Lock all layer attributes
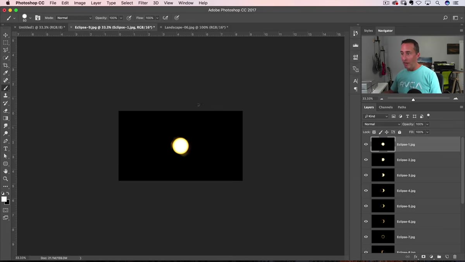This screenshot has height=262, width=465. (400, 132)
